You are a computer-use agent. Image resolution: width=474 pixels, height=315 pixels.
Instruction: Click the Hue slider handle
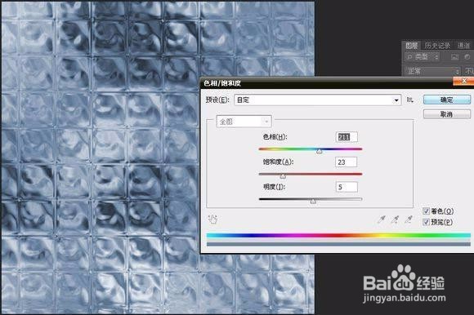[320, 152]
